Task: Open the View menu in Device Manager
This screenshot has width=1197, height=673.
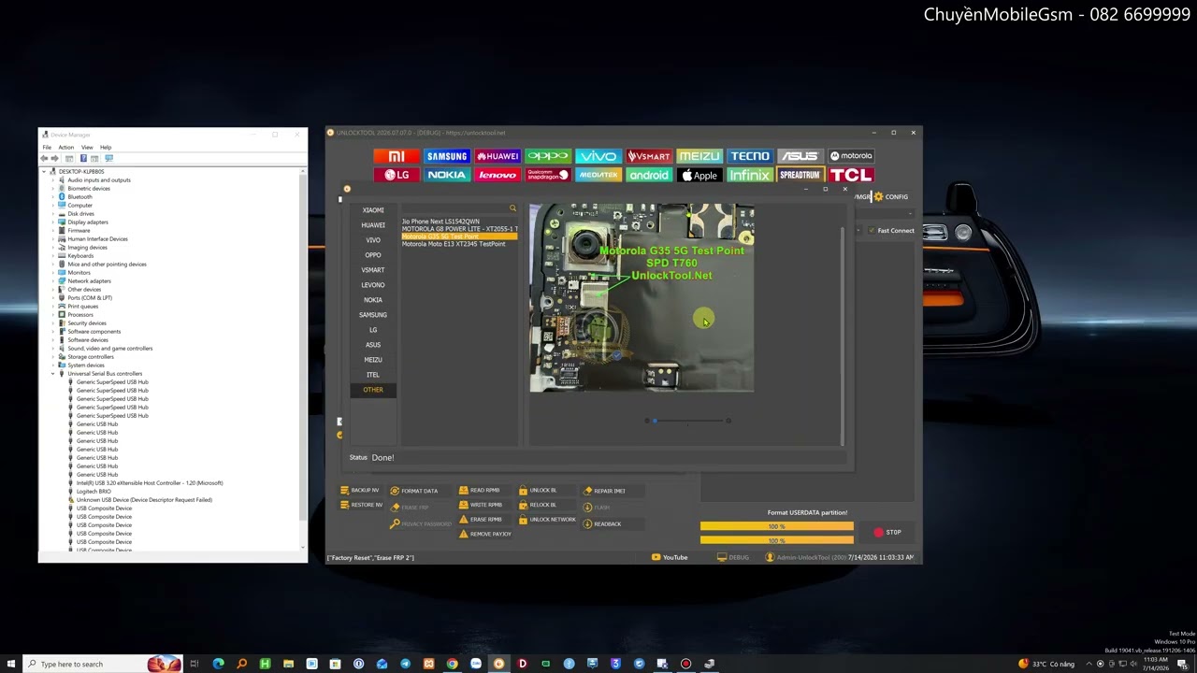Action: point(87,148)
